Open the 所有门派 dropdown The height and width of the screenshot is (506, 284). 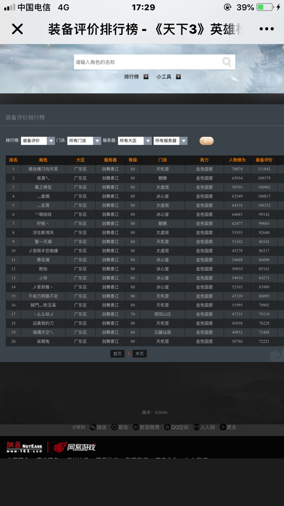click(84, 141)
